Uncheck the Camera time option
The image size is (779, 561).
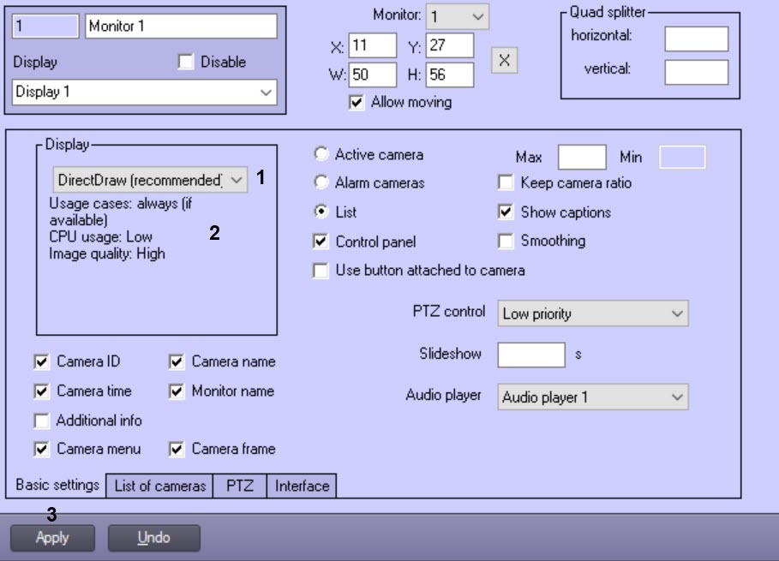[x=42, y=391]
